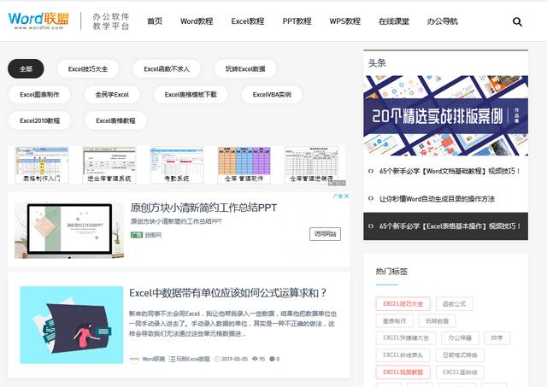Click the PPT ad monitor preview image
The image size is (547, 387).
(69, 231)
